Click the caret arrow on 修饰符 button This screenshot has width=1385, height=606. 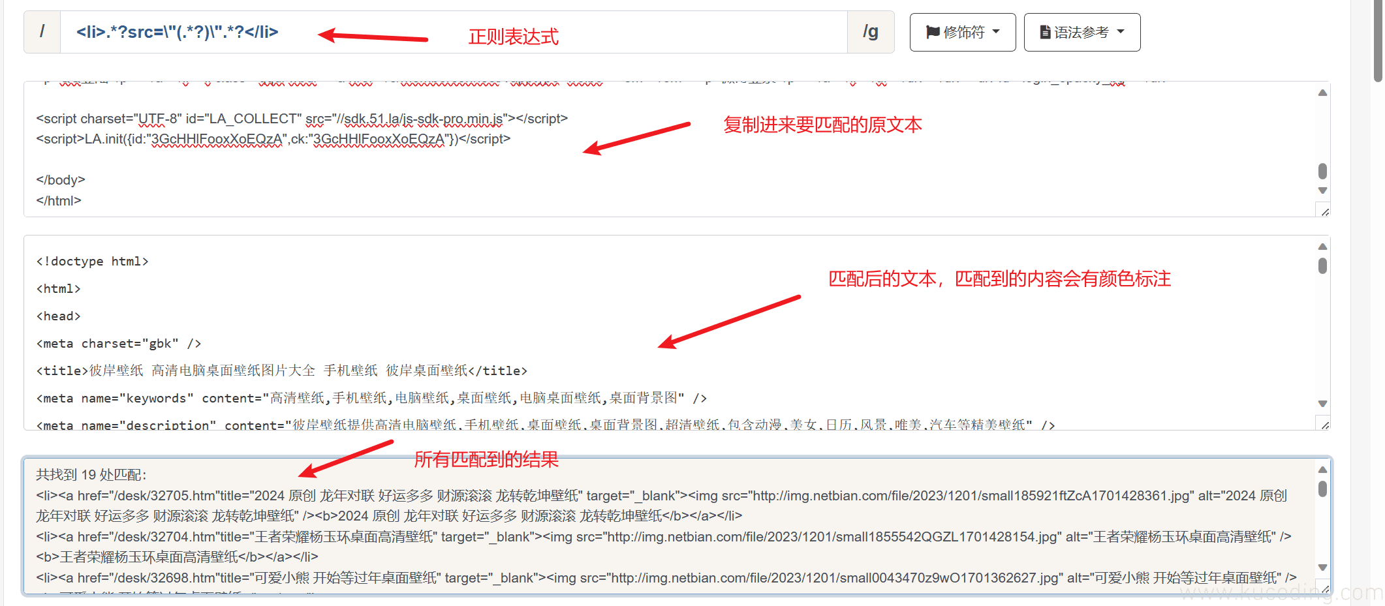(x=996, y=32)
